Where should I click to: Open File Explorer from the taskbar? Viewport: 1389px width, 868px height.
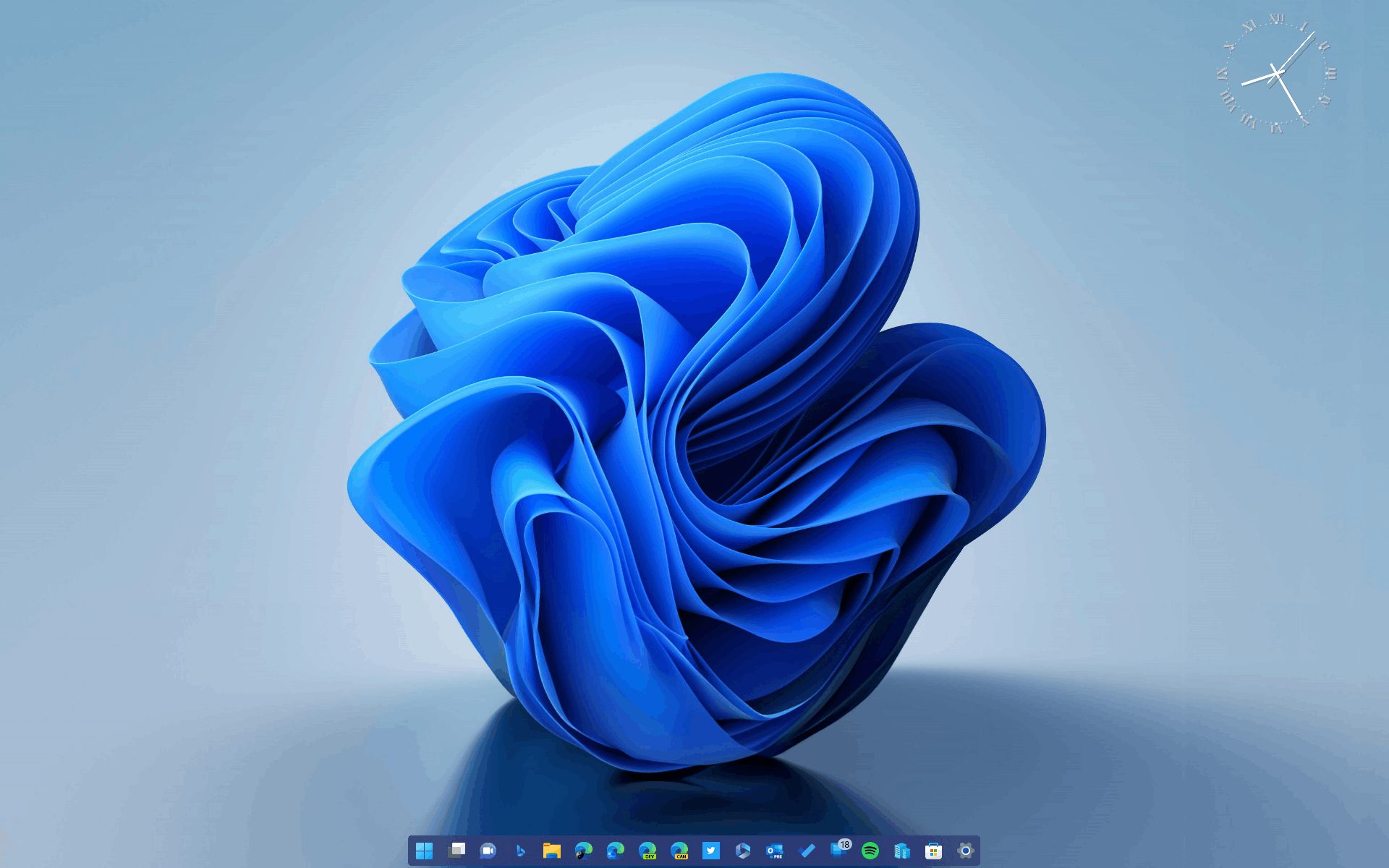(552, 851)
